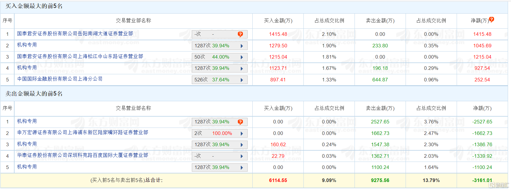Click the 卖出金额最大的前5名 section heading

[34, 94]
